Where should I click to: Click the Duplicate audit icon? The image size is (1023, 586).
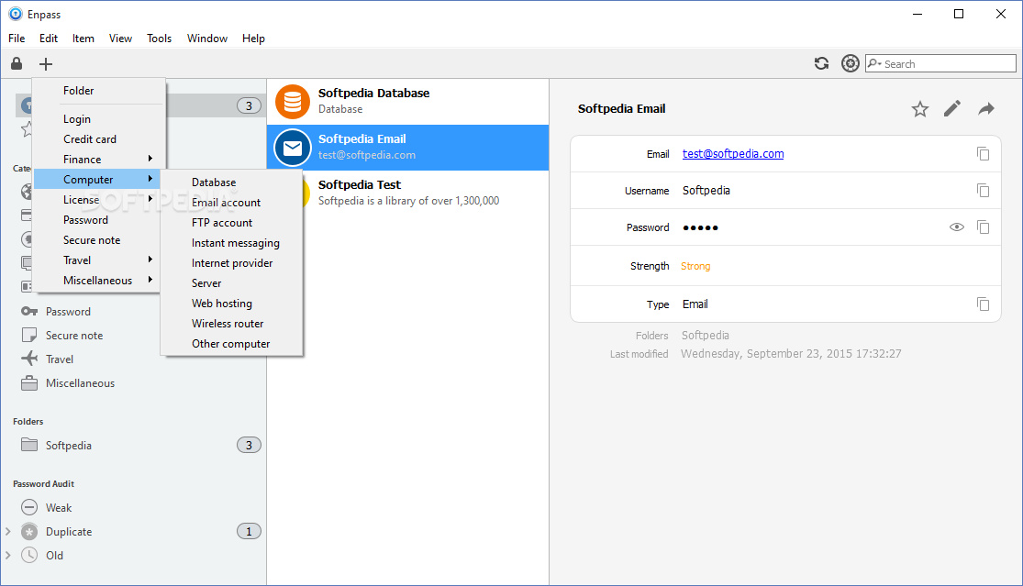tap(29, 531)
